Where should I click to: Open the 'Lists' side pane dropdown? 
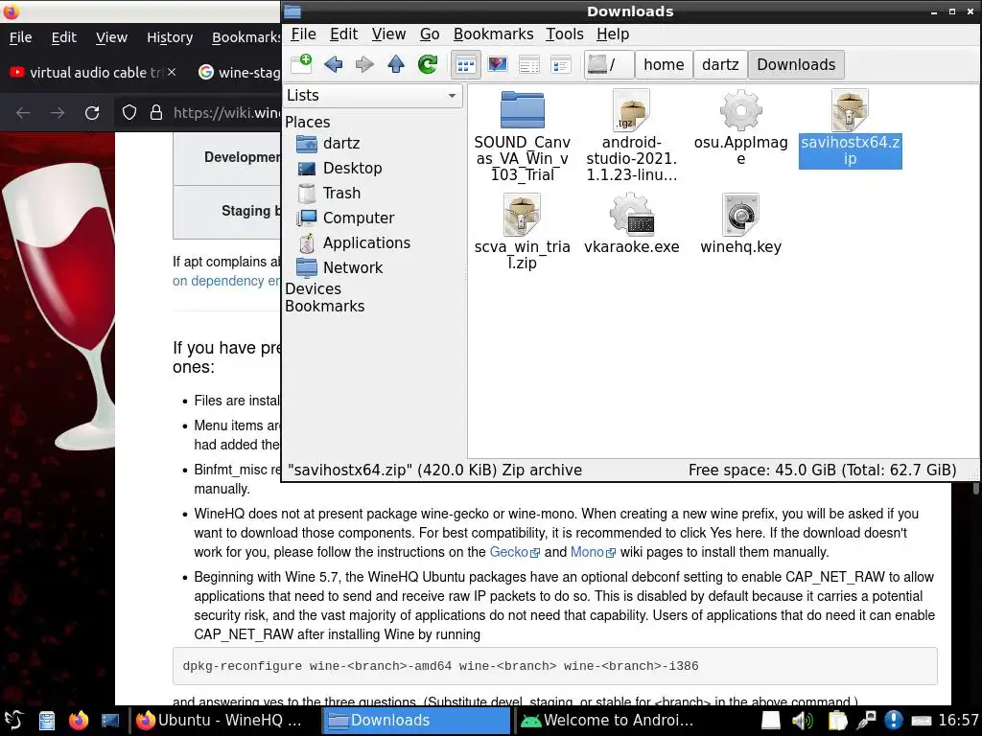(x=373, y=96)
